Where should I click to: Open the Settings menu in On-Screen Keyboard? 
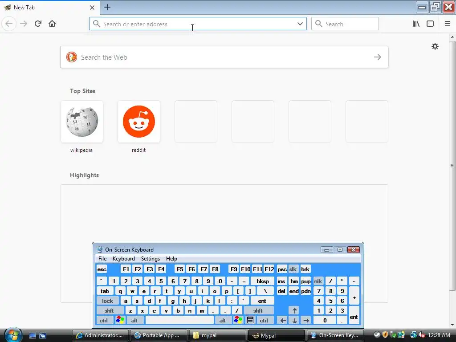pyautogui.click(x=151, y=259)
